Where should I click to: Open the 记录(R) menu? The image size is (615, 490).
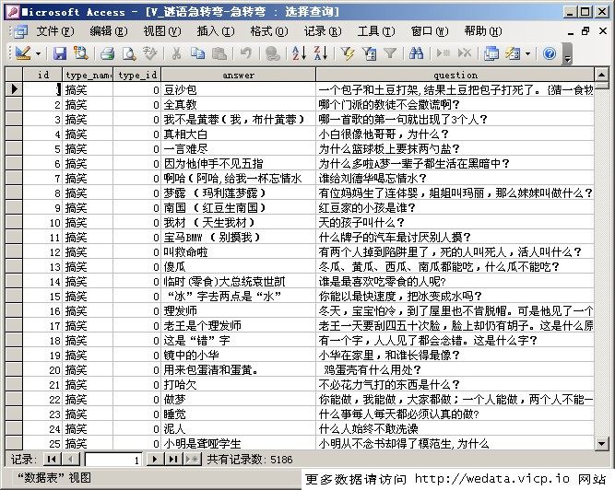(x=323, y=31)
